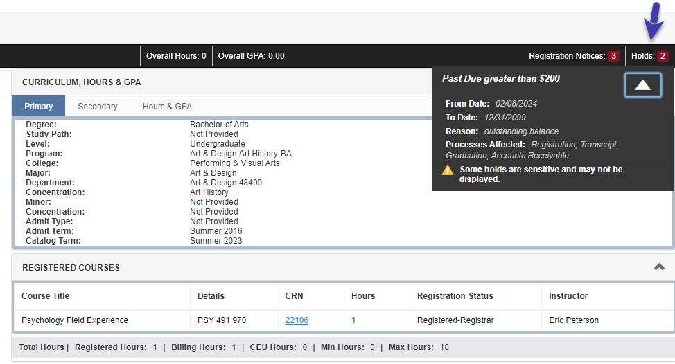This screenshot has width=675, height=364.
Task: Open CRN 22106 course link
Action: [x=297, y=320]
